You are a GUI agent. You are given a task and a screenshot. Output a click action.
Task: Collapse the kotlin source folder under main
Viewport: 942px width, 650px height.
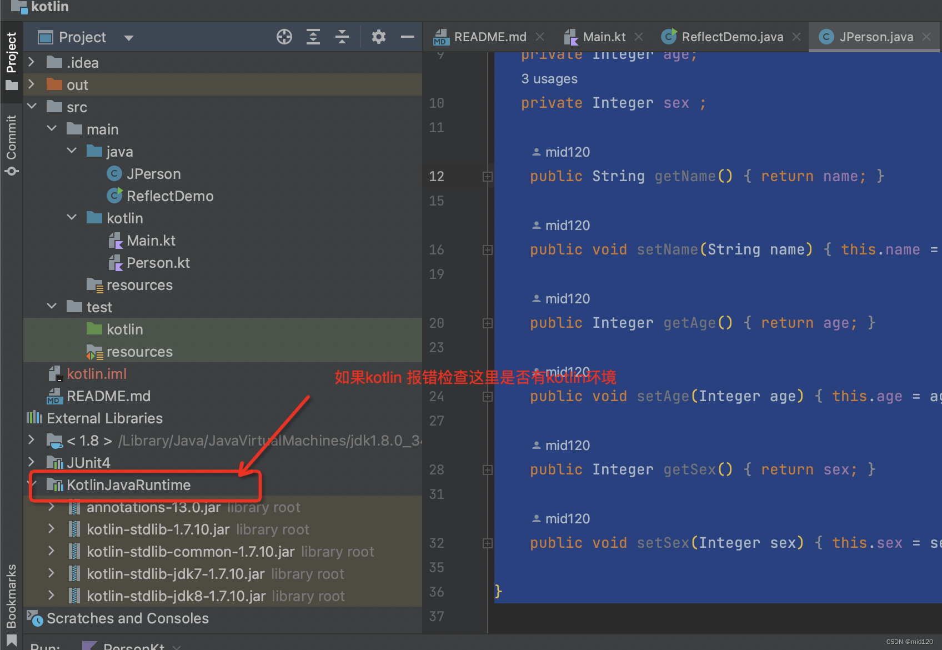pyautogui.click(x=72, y=218)
